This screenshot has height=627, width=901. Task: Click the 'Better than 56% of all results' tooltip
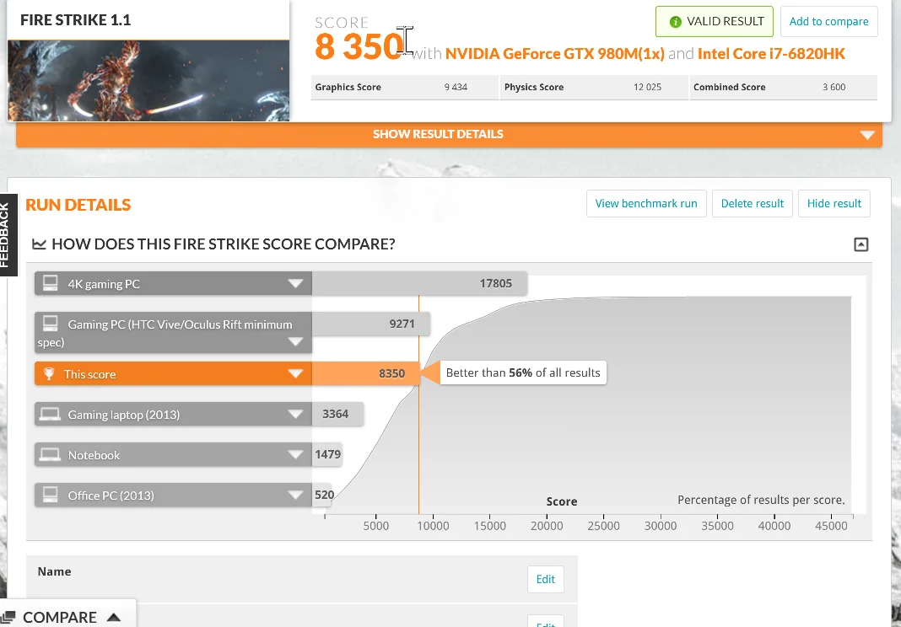click(x=522, y=372)
